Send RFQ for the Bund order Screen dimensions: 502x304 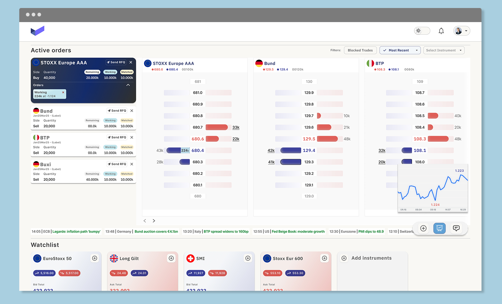tap(117, 111)
